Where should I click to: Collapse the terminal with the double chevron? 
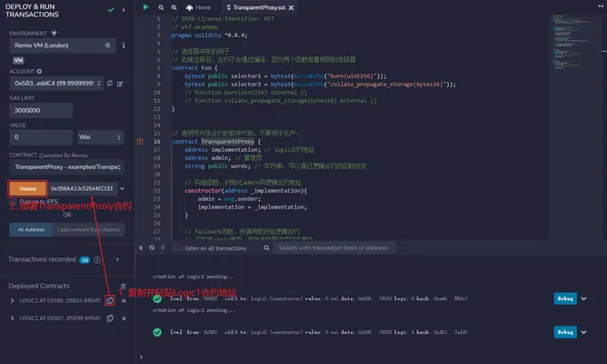[x=141, y=248]
